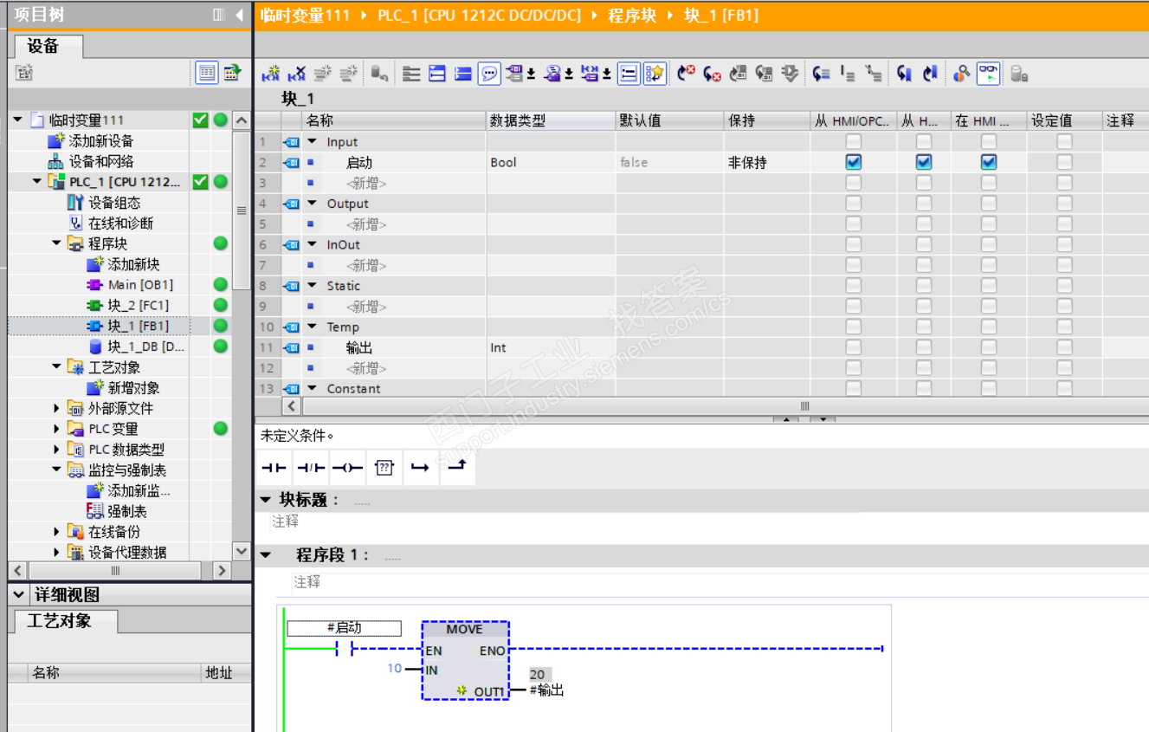Collapse the 详细视图 panel
This screenshot has width=1149, height=732.
[19, 595]
